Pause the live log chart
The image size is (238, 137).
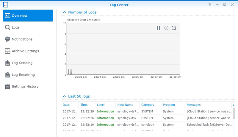tap(159, 28)
